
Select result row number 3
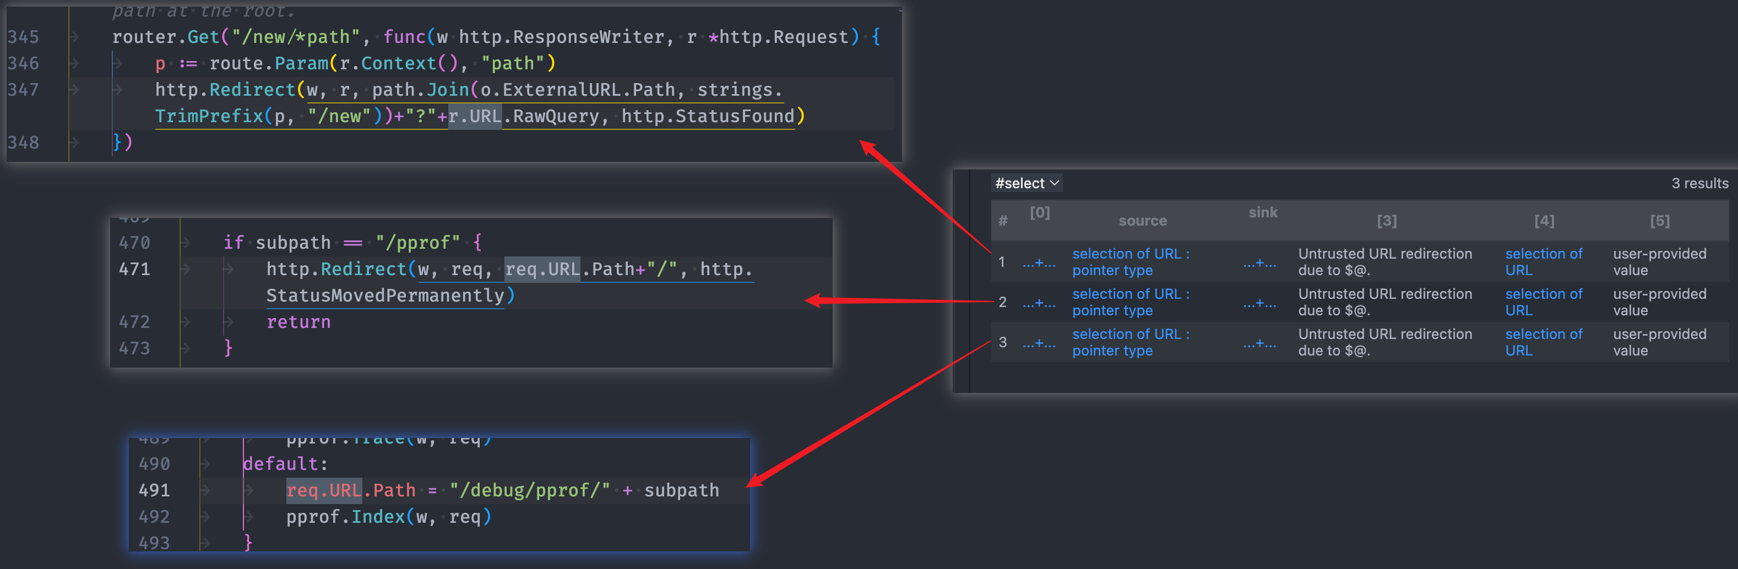pyautogui.click(x=1002, y=342)
